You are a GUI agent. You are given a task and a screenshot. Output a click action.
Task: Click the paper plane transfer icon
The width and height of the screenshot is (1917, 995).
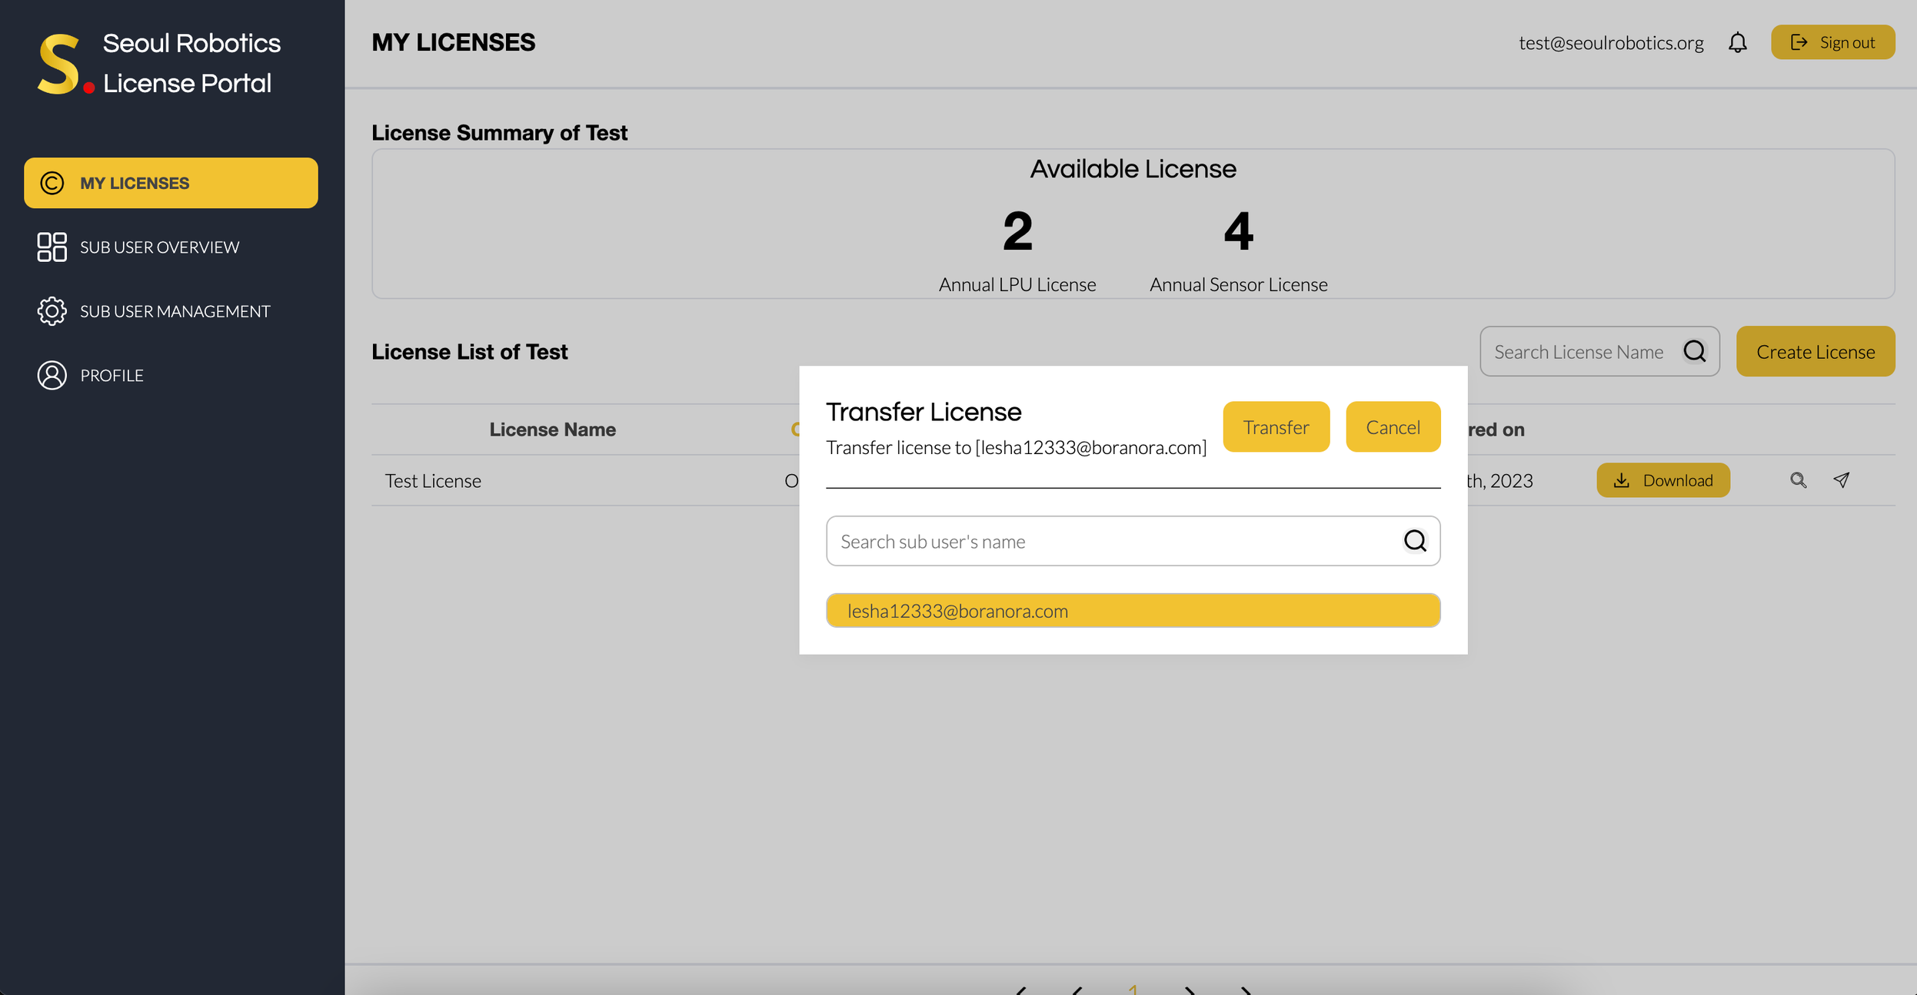point(1842,480)
